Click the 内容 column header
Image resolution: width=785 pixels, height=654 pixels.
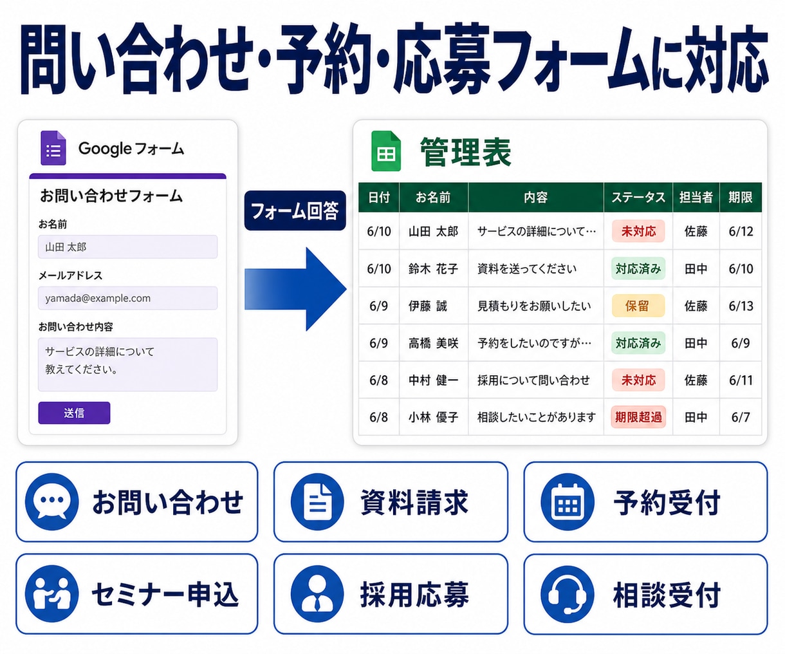click(535, 198)
